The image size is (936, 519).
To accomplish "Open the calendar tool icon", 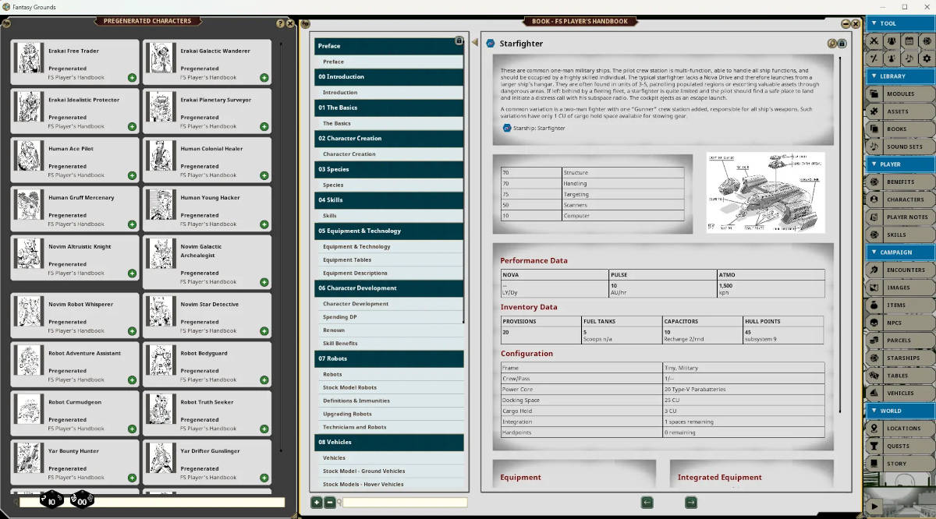I will [x=909, y=41].
